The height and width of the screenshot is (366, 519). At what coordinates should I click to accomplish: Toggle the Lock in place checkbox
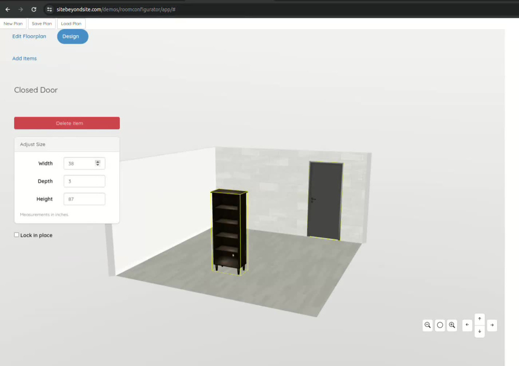pyautogui.click(x=17, y=235)
